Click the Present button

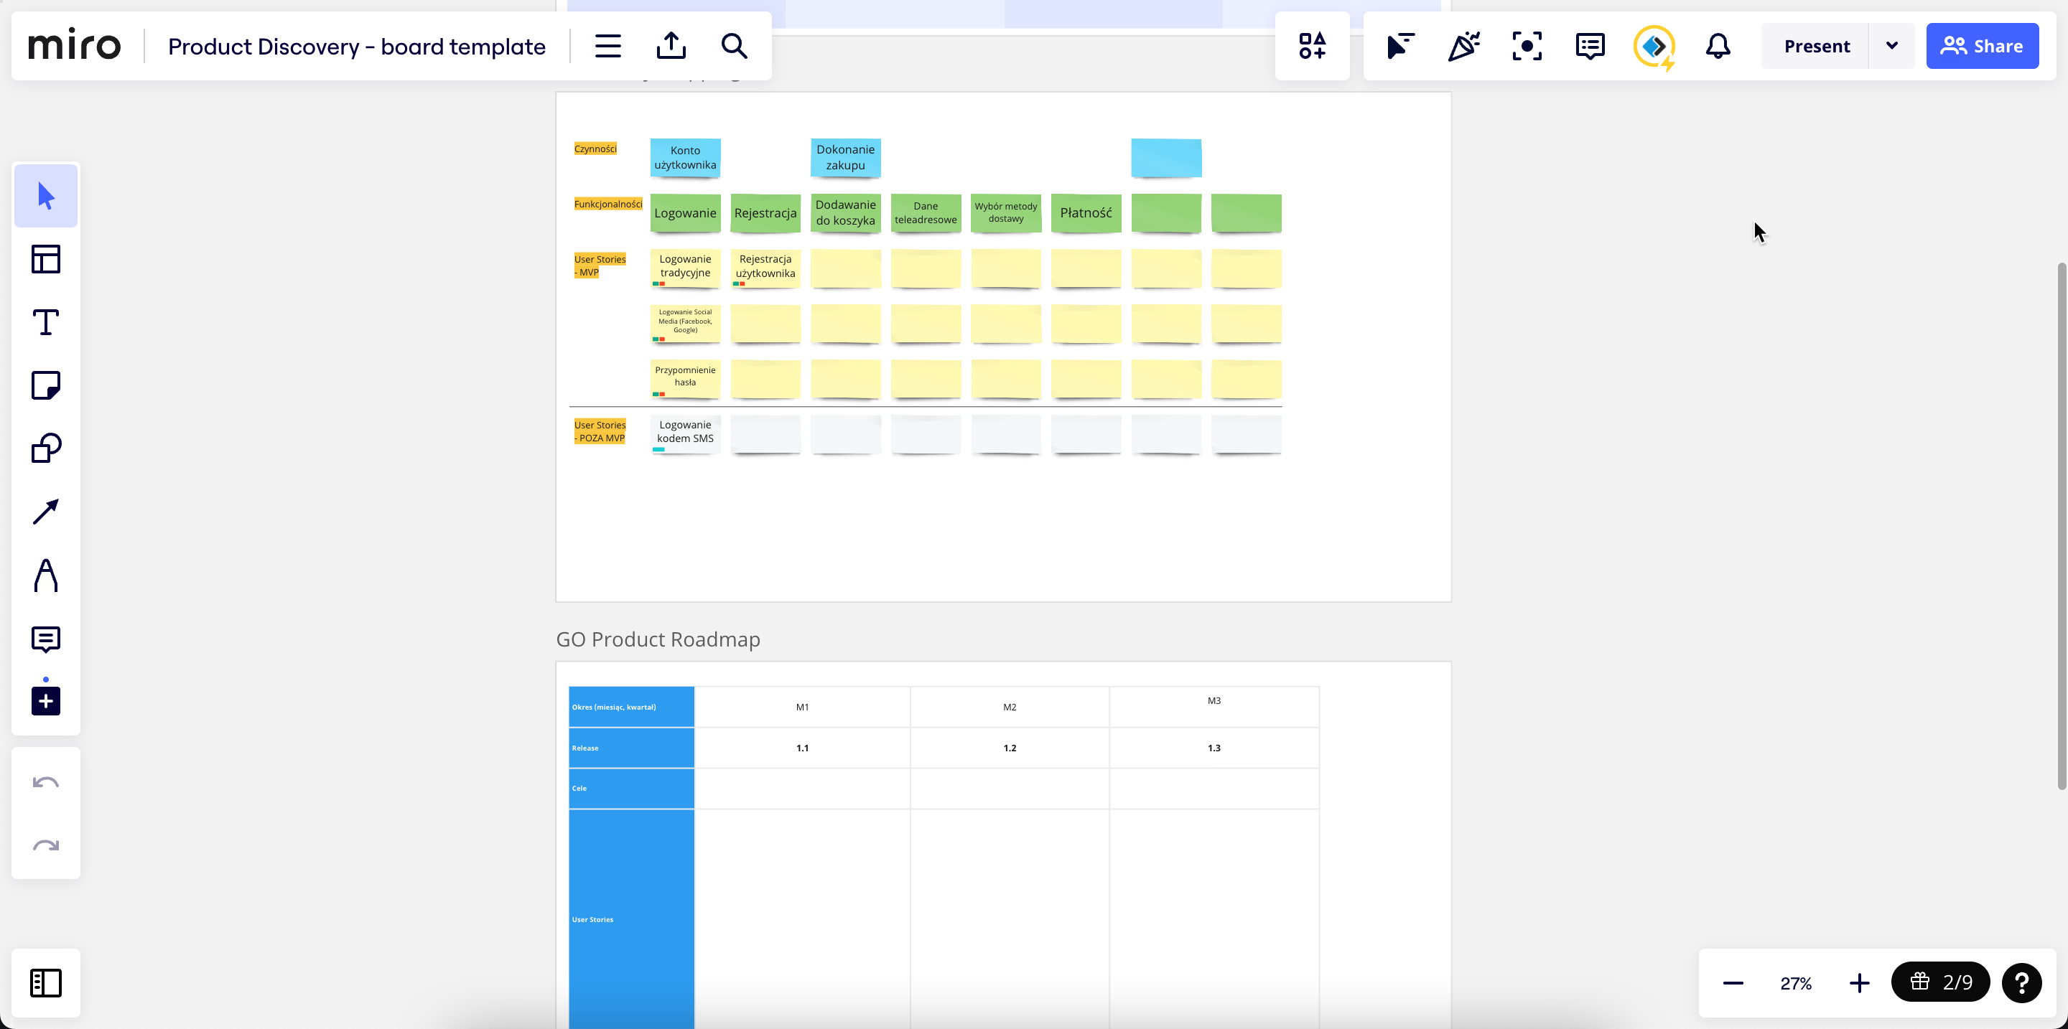pos(1816,46)
